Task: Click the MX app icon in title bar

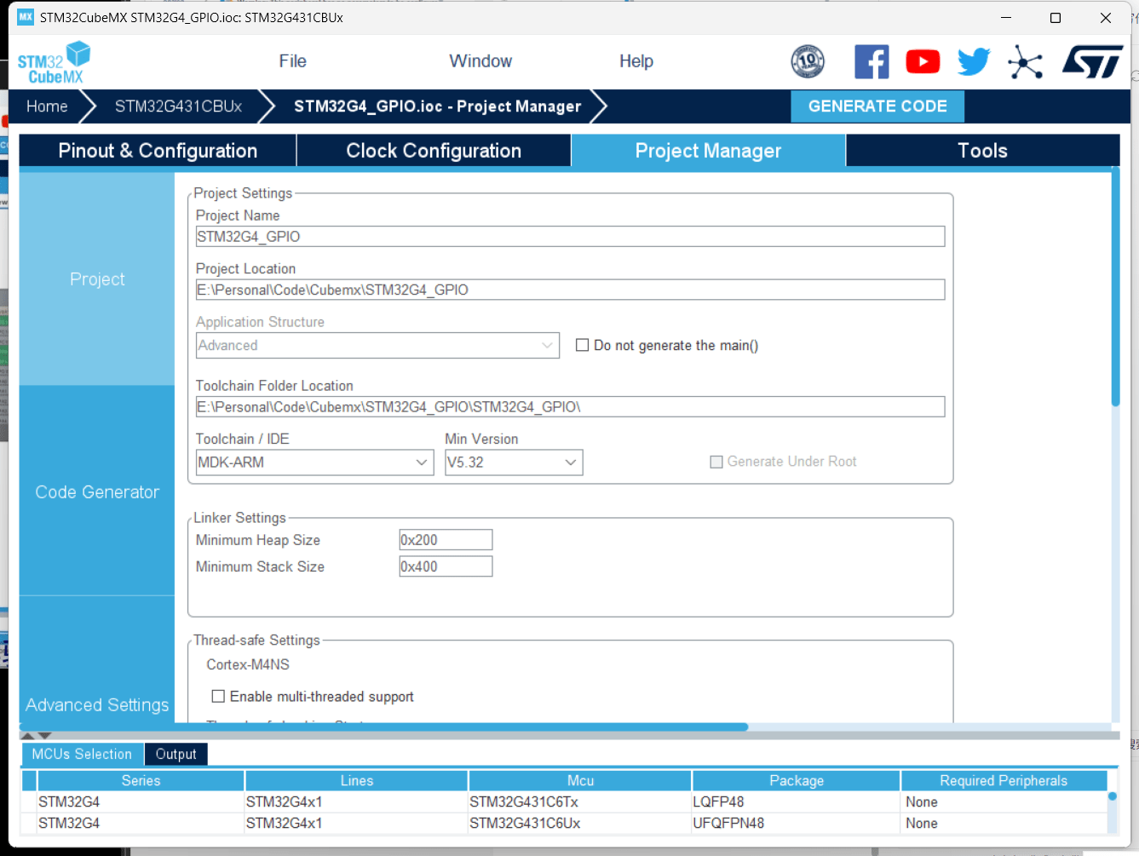Action: point(26,17)
